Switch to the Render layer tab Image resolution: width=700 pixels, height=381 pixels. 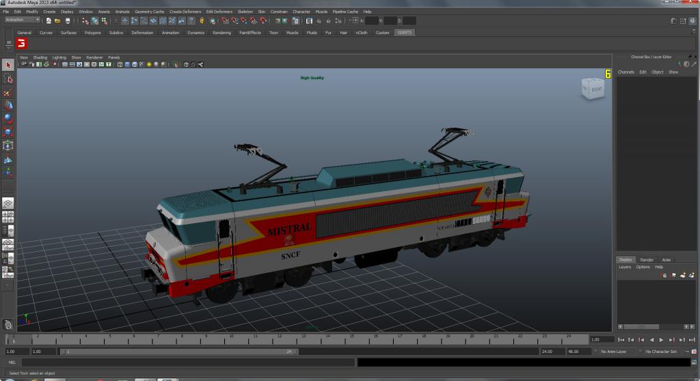point(647,259)
